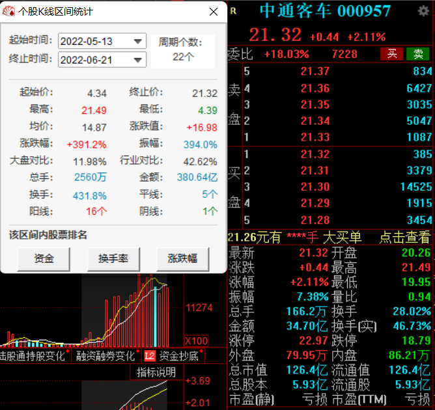
Task: Select buy level 4 price 21.29
Action: click(x=315, y=203)
